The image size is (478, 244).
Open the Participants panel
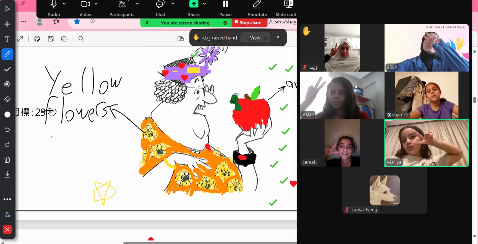click(x=122, y=8)
